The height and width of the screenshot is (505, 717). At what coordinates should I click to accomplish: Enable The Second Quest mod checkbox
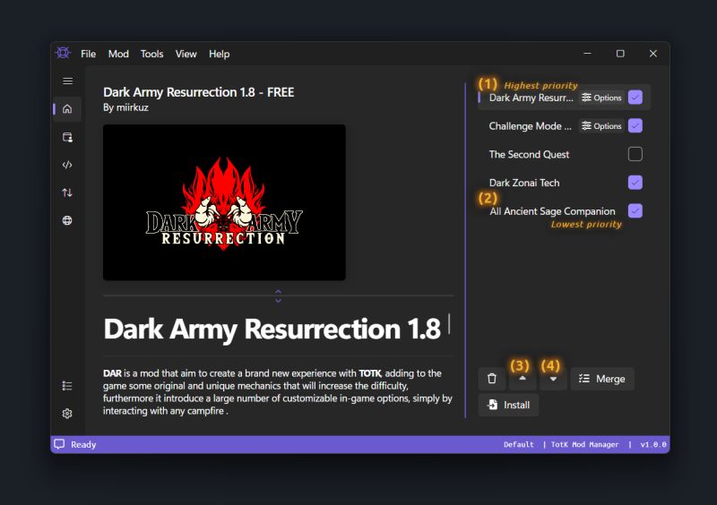(x=635, y=154)
